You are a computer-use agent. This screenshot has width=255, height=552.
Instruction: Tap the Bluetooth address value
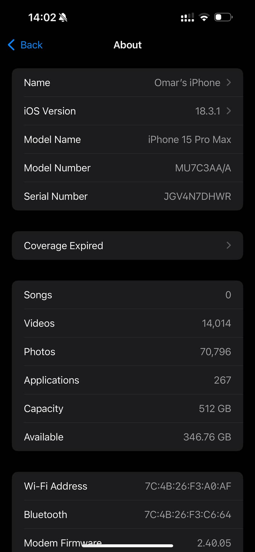188,514
